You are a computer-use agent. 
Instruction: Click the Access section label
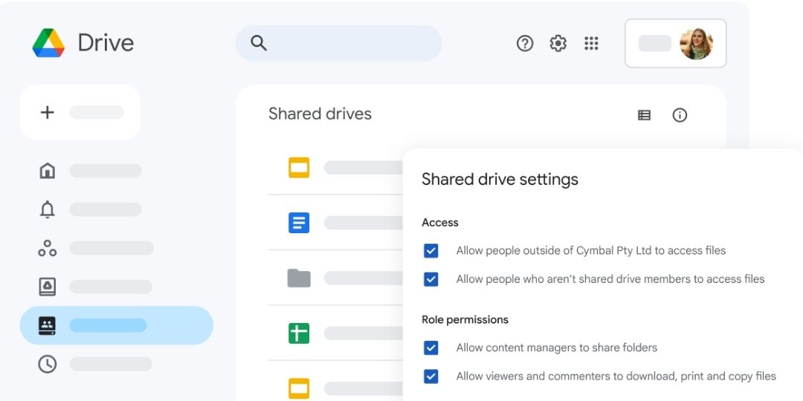440,223
